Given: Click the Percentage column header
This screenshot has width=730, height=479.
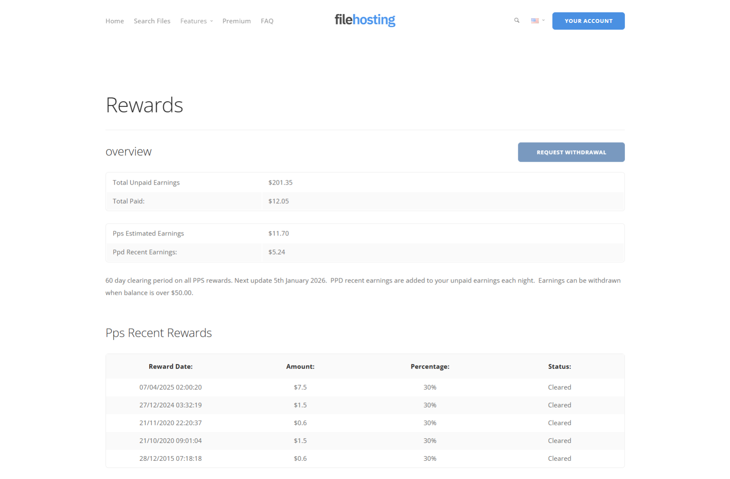Looking at the screenshot, I should pyautogui.click(x=430, y=367).
